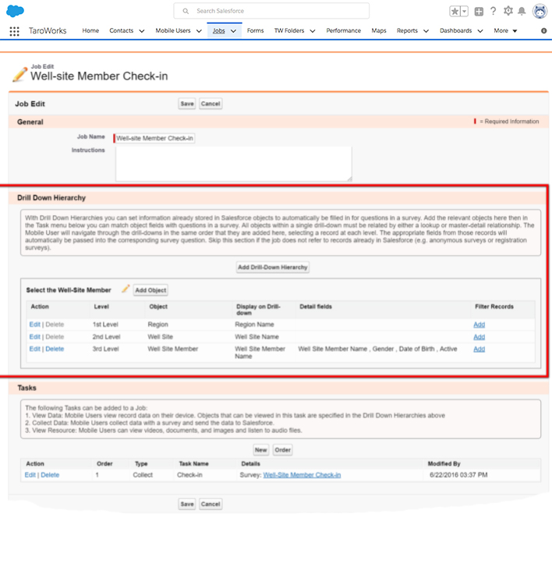Click the pencil icon beside Select the Well-Site Member
The width and height of the screenshot is (552, 585).
pos(126,289)
